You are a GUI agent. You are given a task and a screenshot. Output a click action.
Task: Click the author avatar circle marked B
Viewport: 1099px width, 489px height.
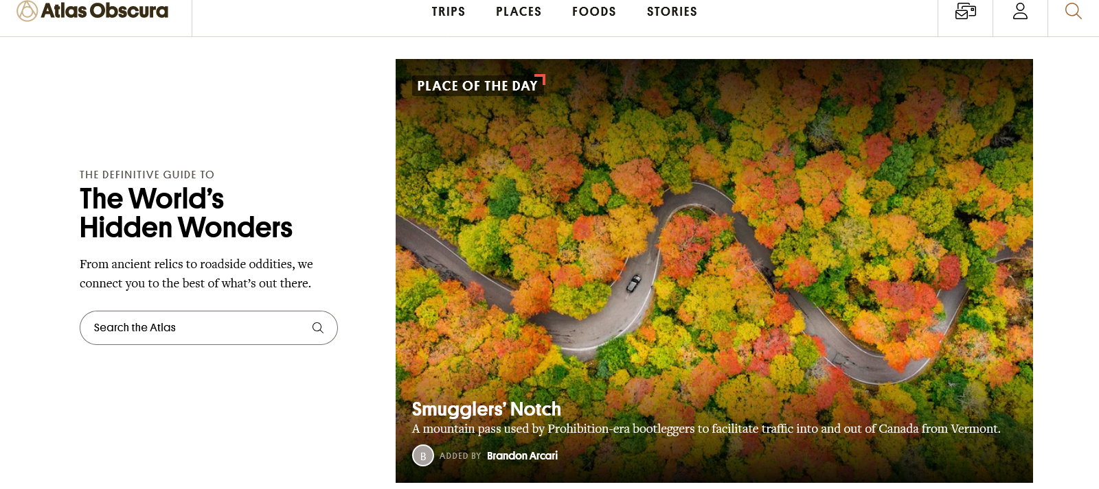pos(423,455)
